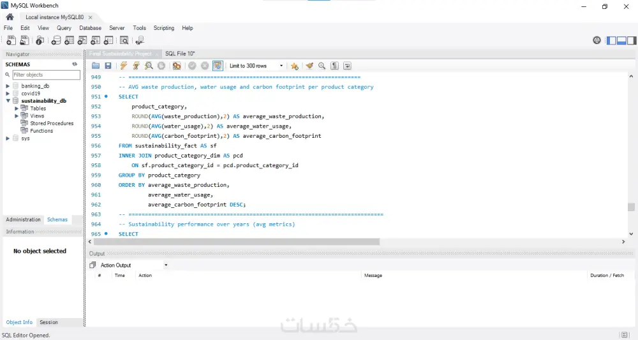
Task: Open script file in editor folder icon
Action: pyautogui.click(x=96, y=66)
